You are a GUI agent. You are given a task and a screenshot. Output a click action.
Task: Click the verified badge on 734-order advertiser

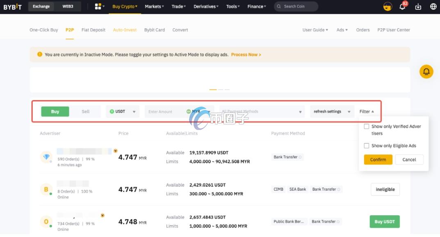click(x=103, y=215)
